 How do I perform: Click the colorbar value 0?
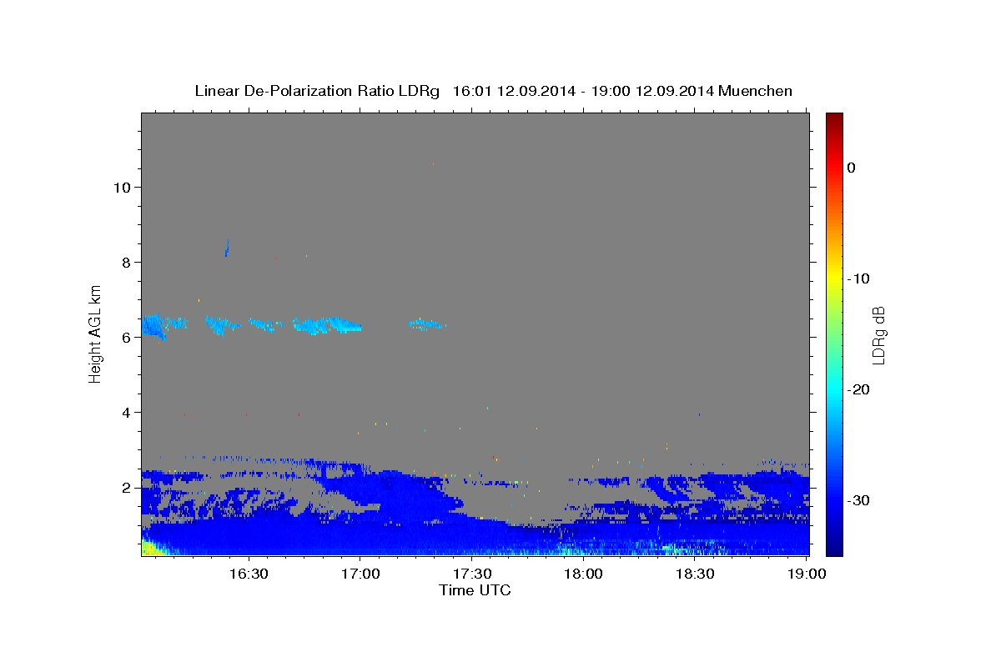point(851,168)
